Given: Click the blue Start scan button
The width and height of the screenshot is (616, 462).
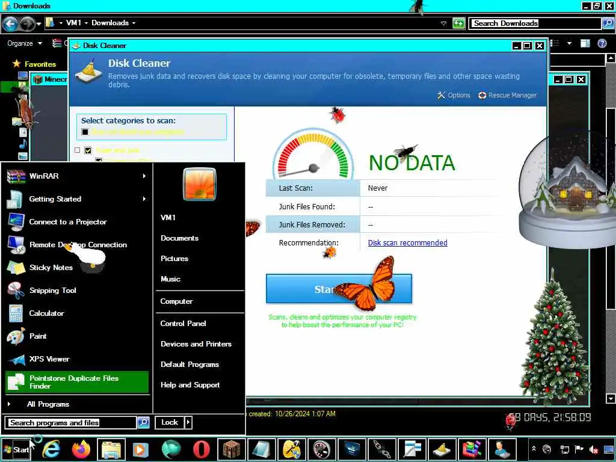Looking at the screenshot, I should (x=339, y=289).
